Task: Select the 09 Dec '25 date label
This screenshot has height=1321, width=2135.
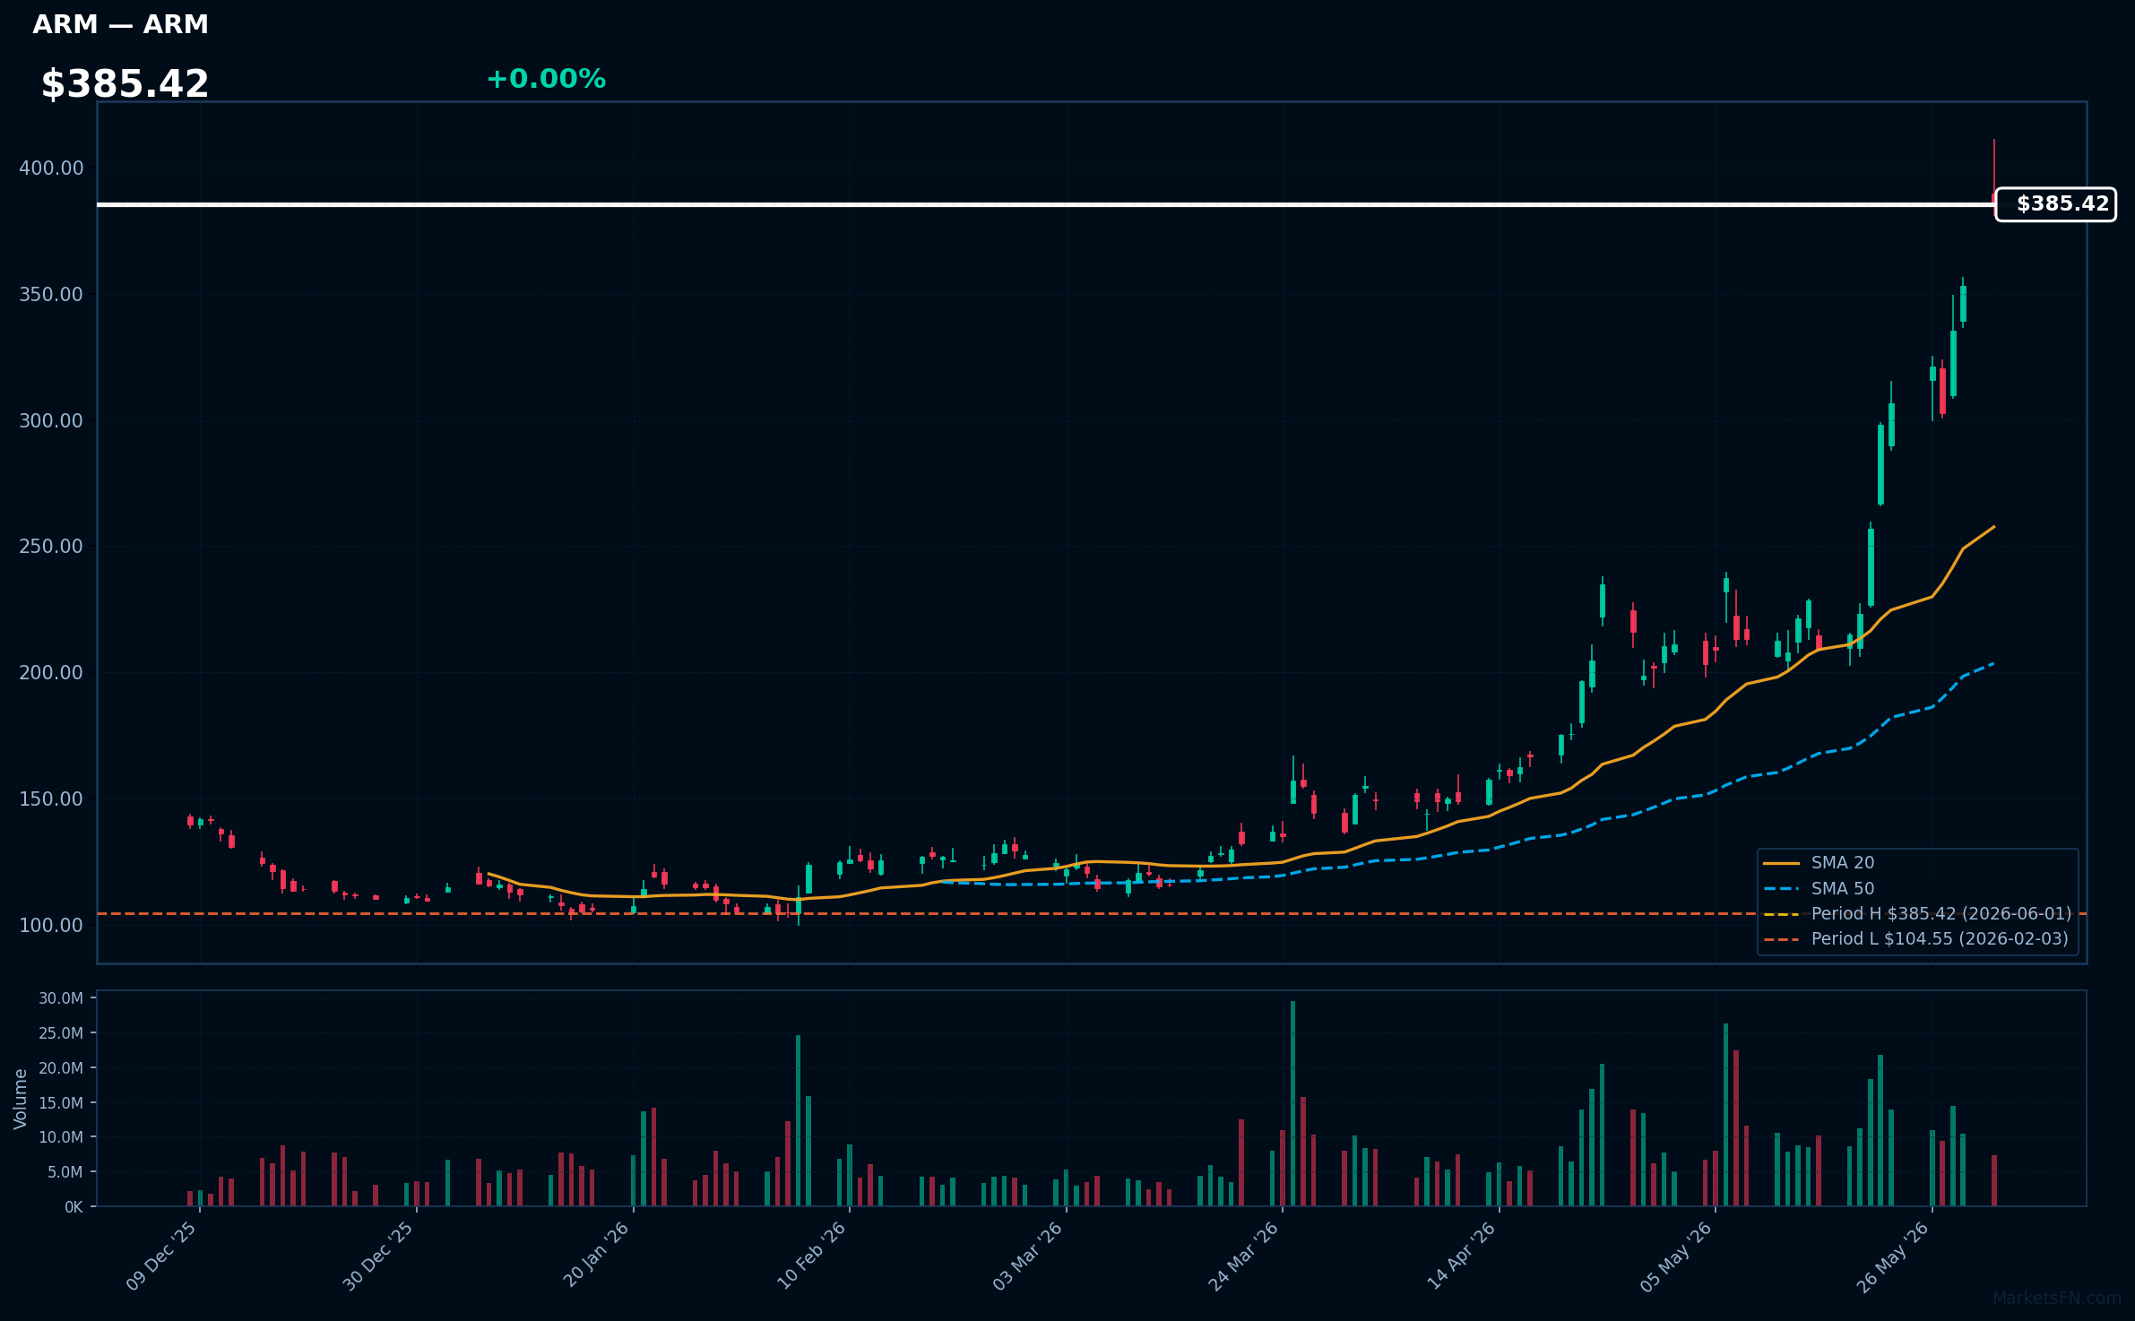Action: [x=162, y=1256]
